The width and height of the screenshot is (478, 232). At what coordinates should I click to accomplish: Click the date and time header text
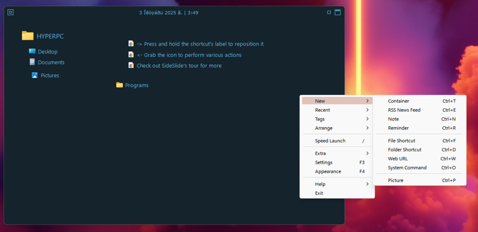click(169, 13)
